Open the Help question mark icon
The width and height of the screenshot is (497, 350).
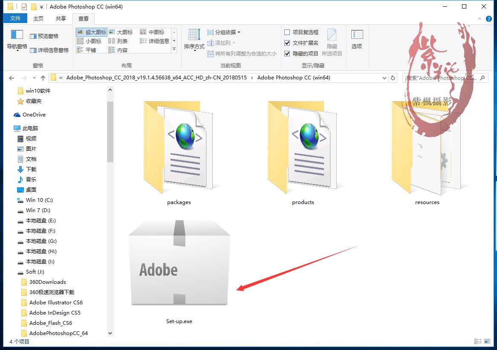point(489,19)
